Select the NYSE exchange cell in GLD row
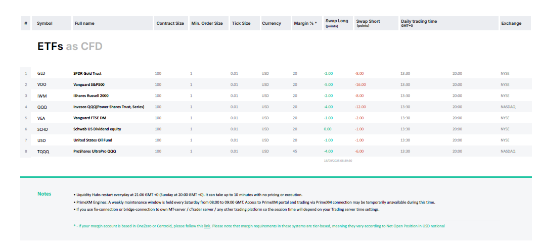 [505, 73]
